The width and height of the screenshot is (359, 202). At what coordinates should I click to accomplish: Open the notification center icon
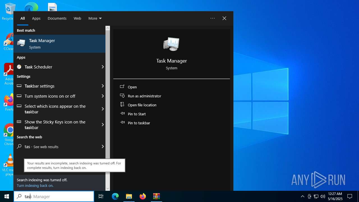tap(350, 196)
